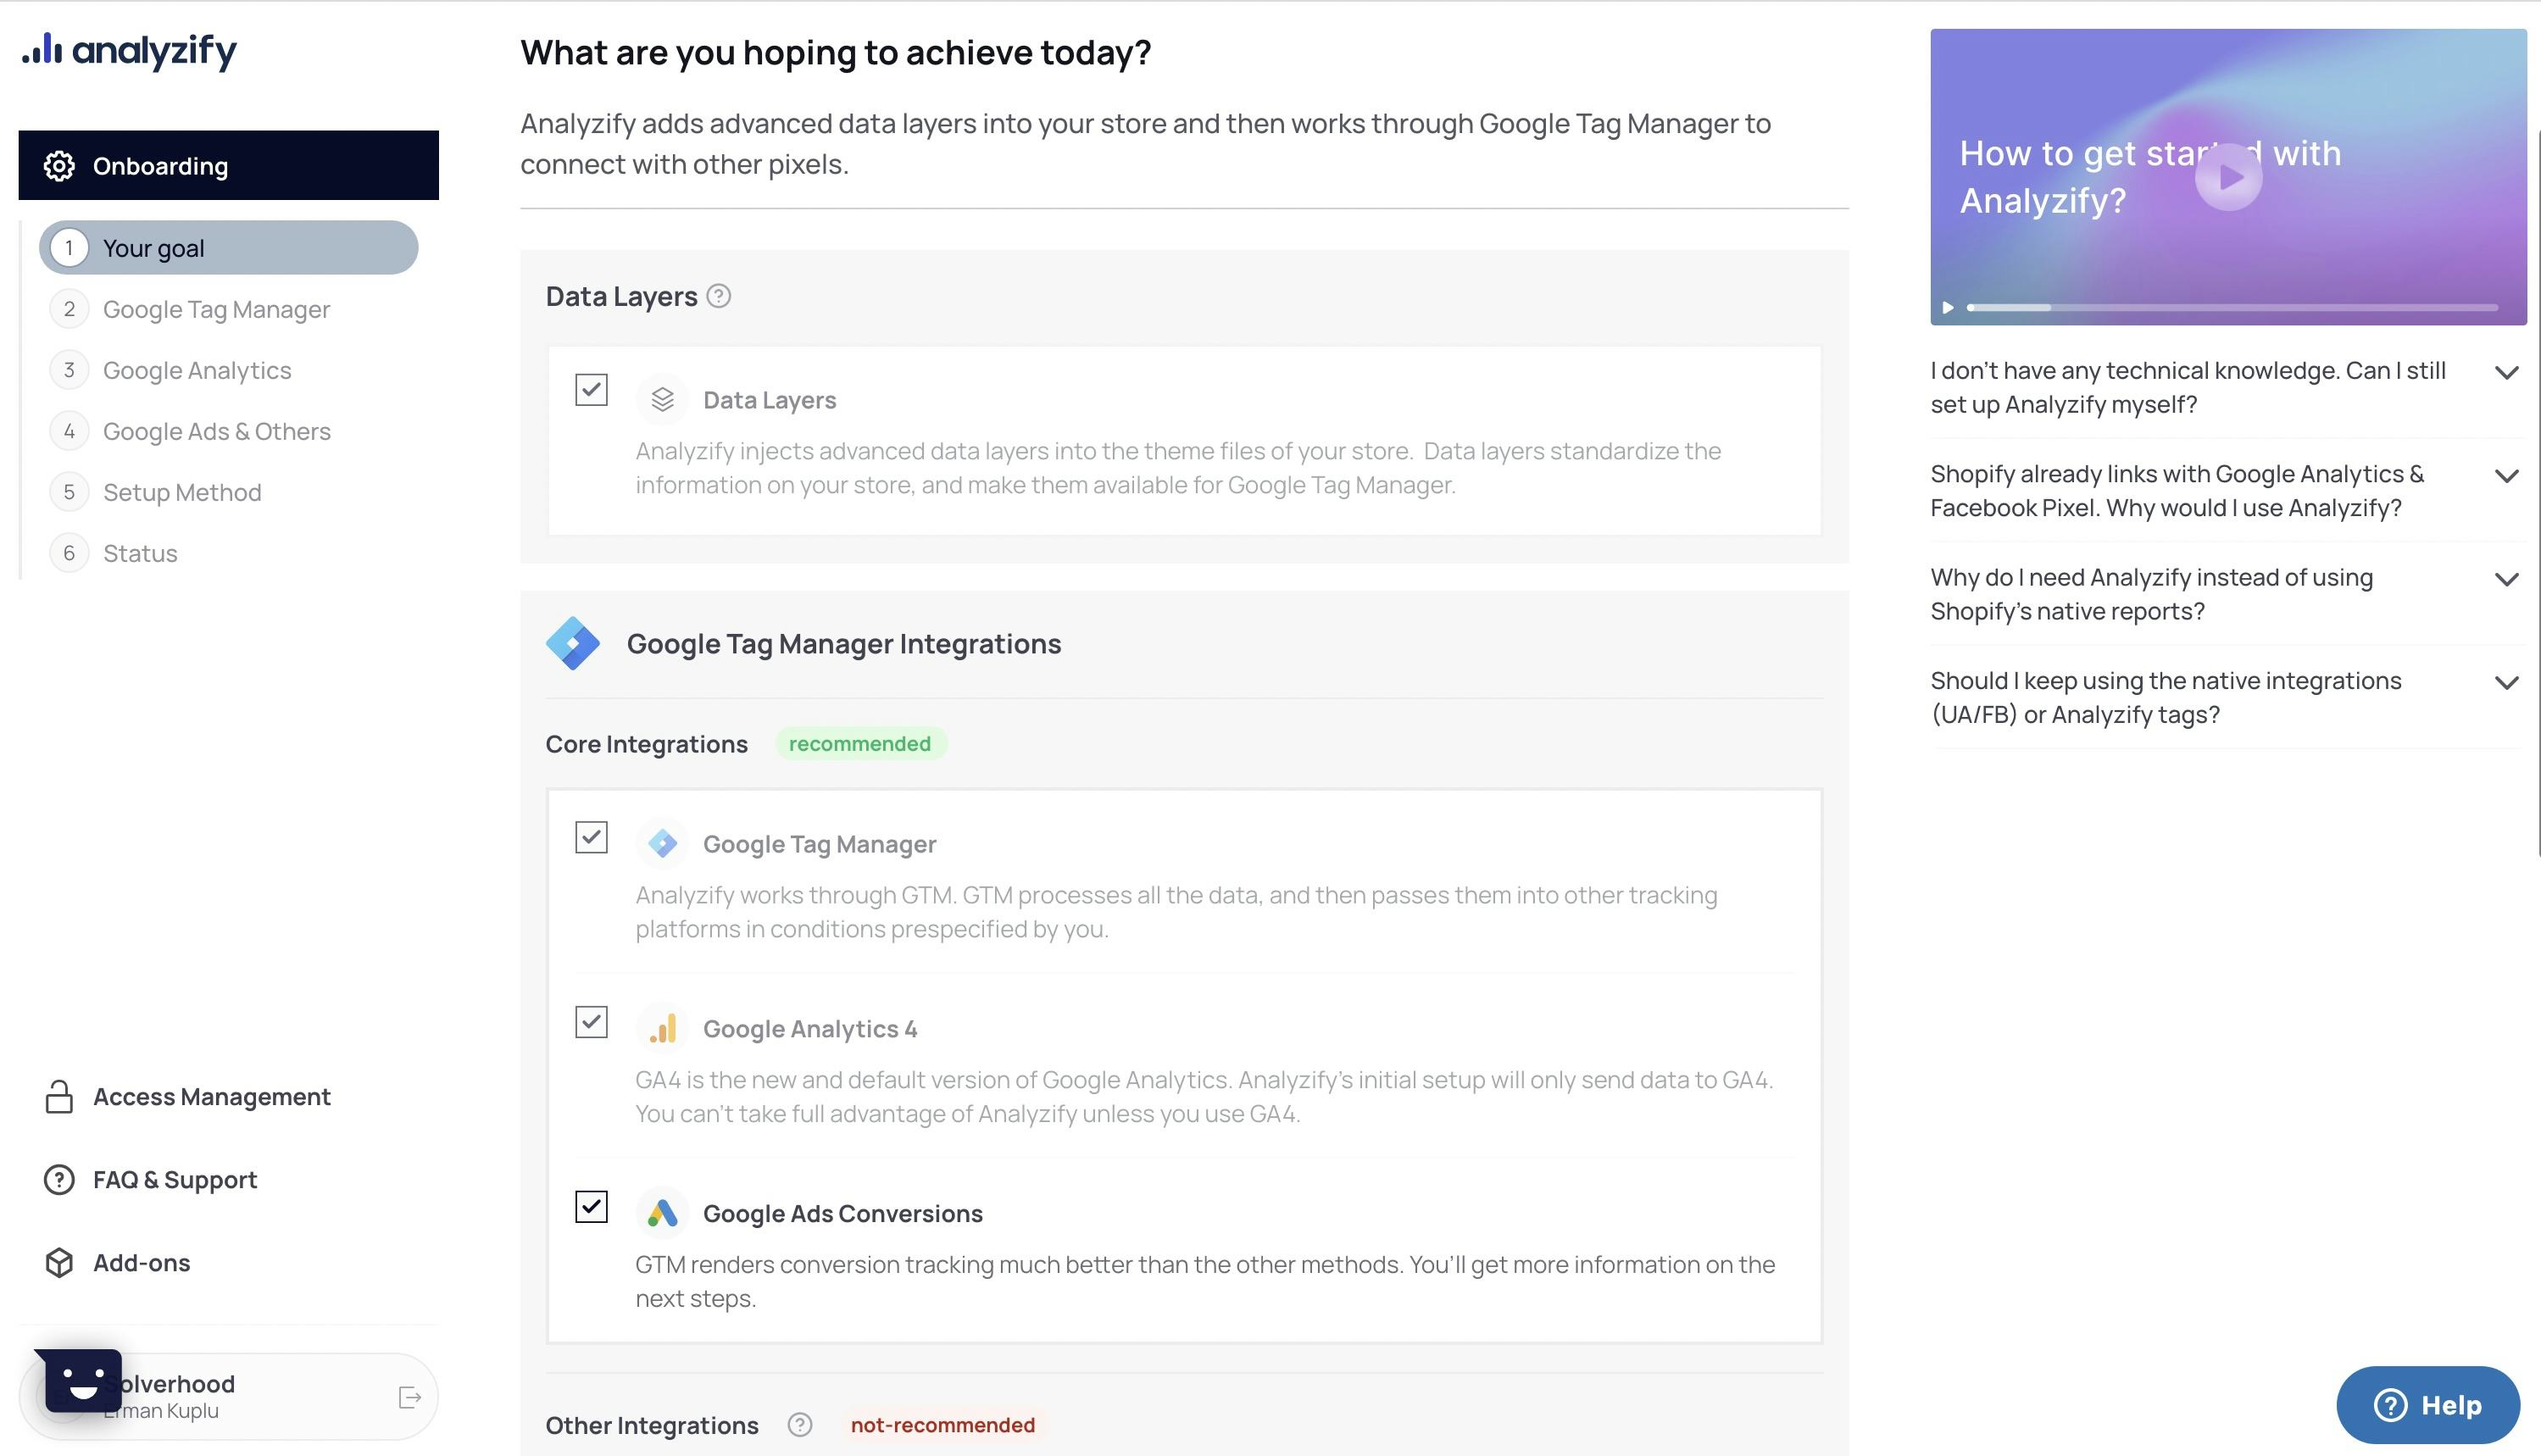
Task: Open the Setup Method onboarding step
Action: (x=182, y=493)
